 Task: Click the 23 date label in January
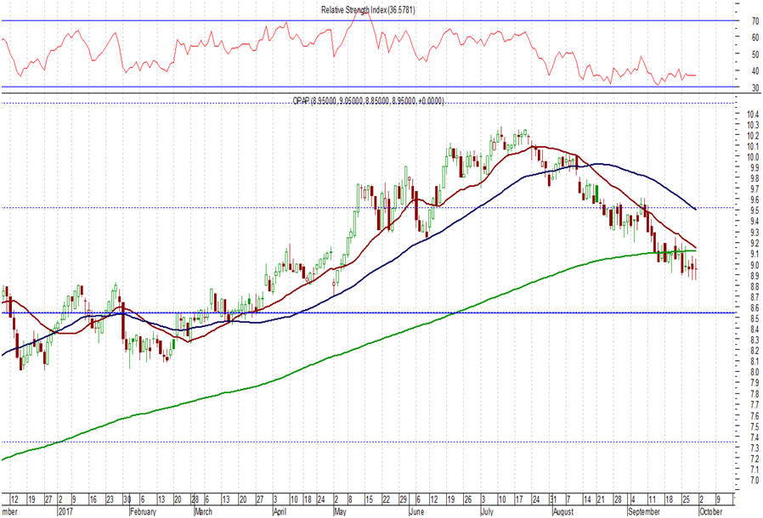[x=110, y=499]
